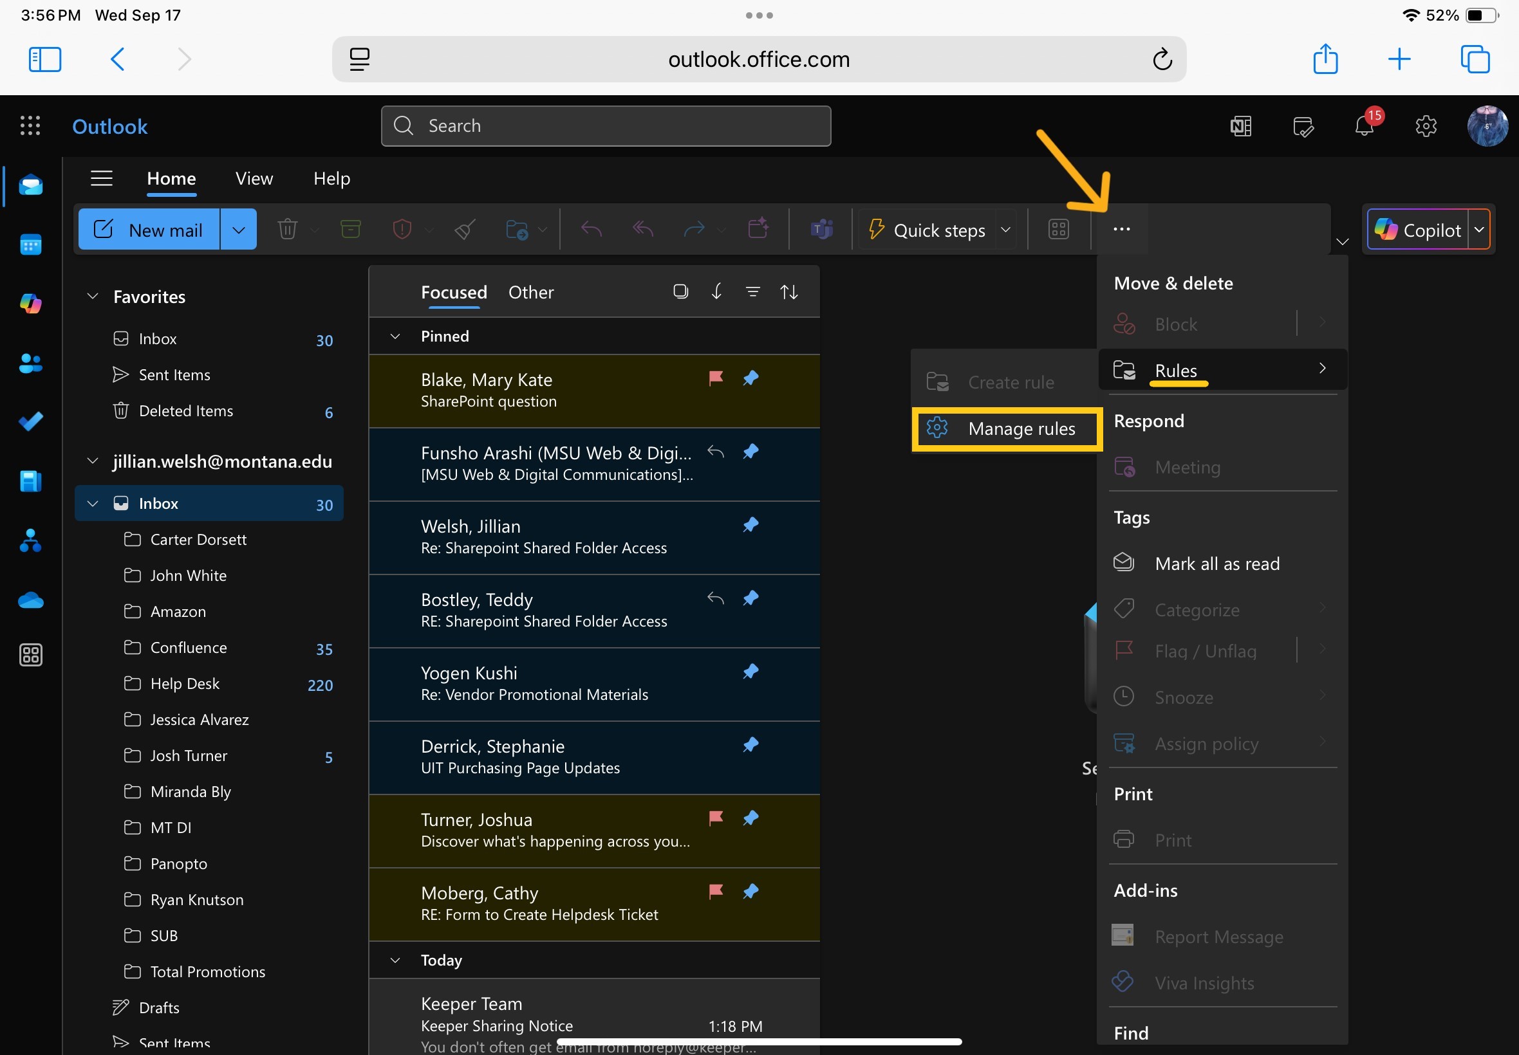Click the notifications bell icon
The width and height of the screenshot is (1519, 1055).
pos(1364,125)
